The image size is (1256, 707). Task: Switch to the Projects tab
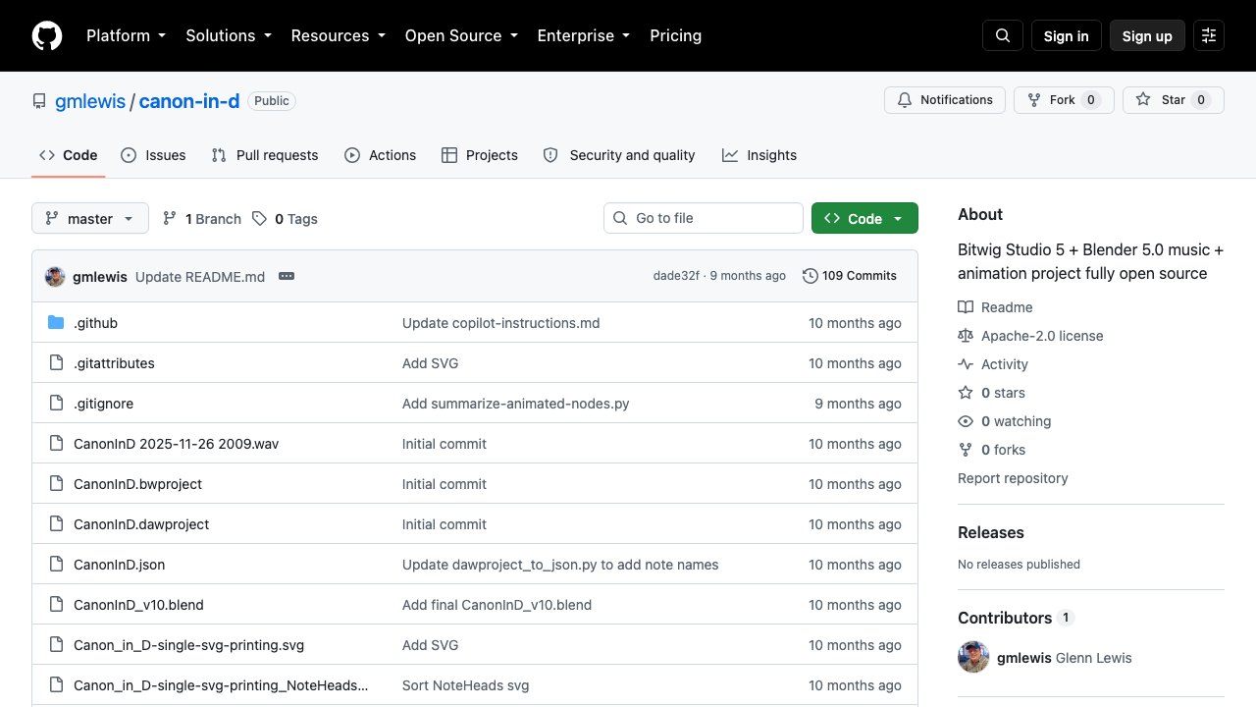[x=480, y=155]
